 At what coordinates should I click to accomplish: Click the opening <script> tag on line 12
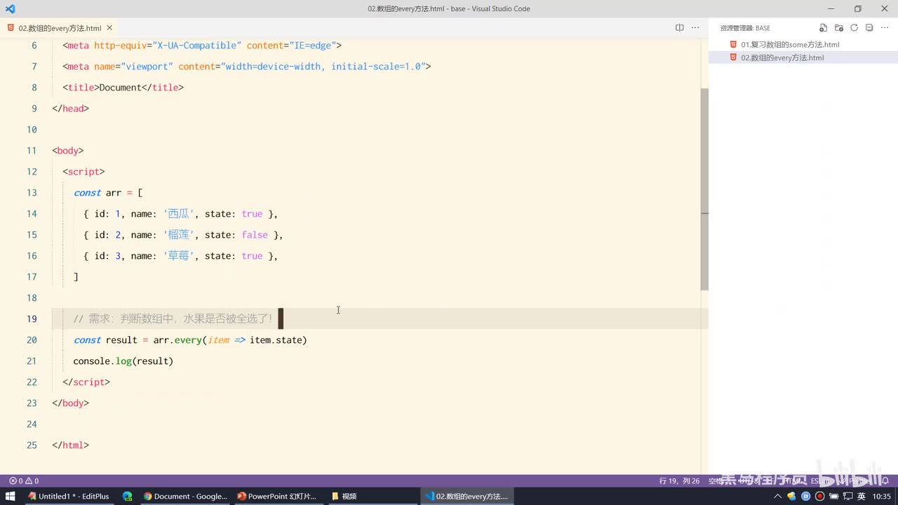tap(84, 172)
